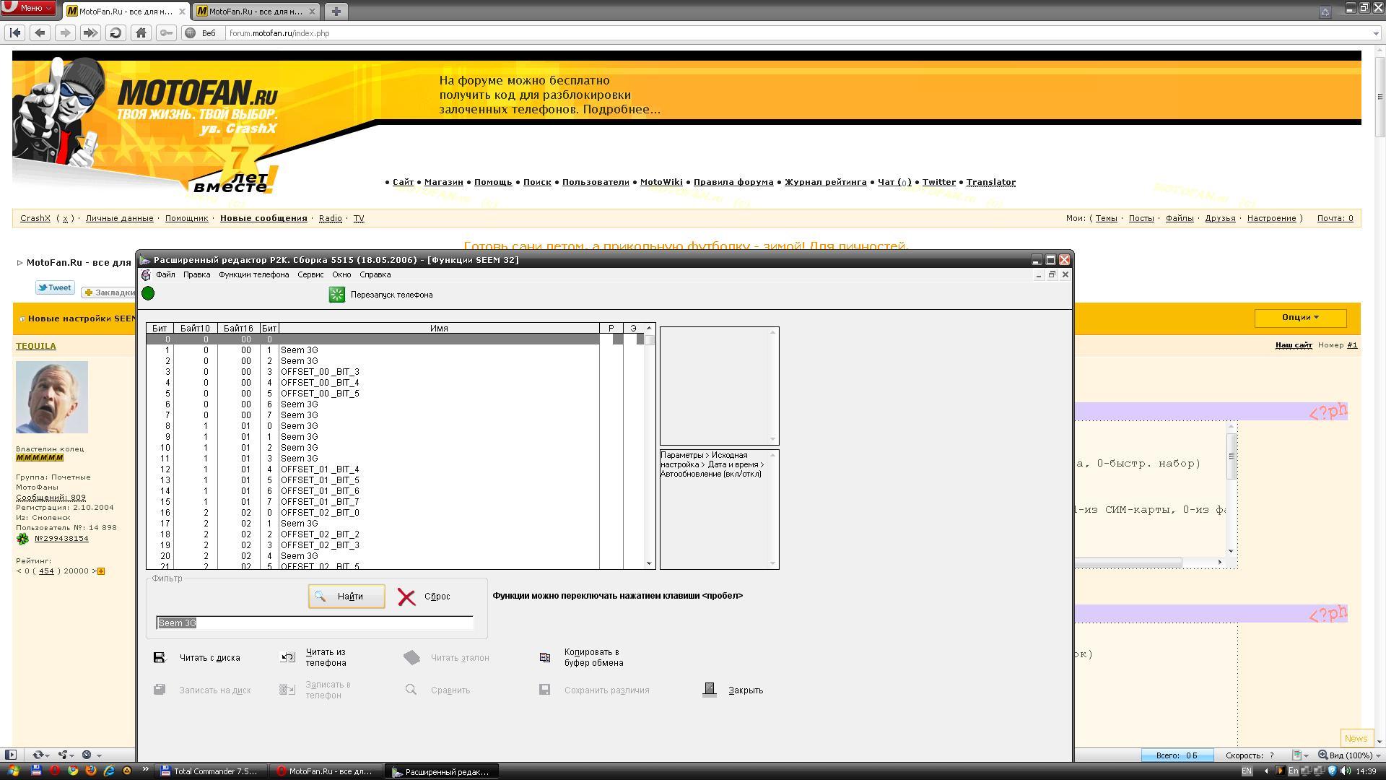
Task: Click the Opera fast forward button
Action: click(x=90, y=32)
